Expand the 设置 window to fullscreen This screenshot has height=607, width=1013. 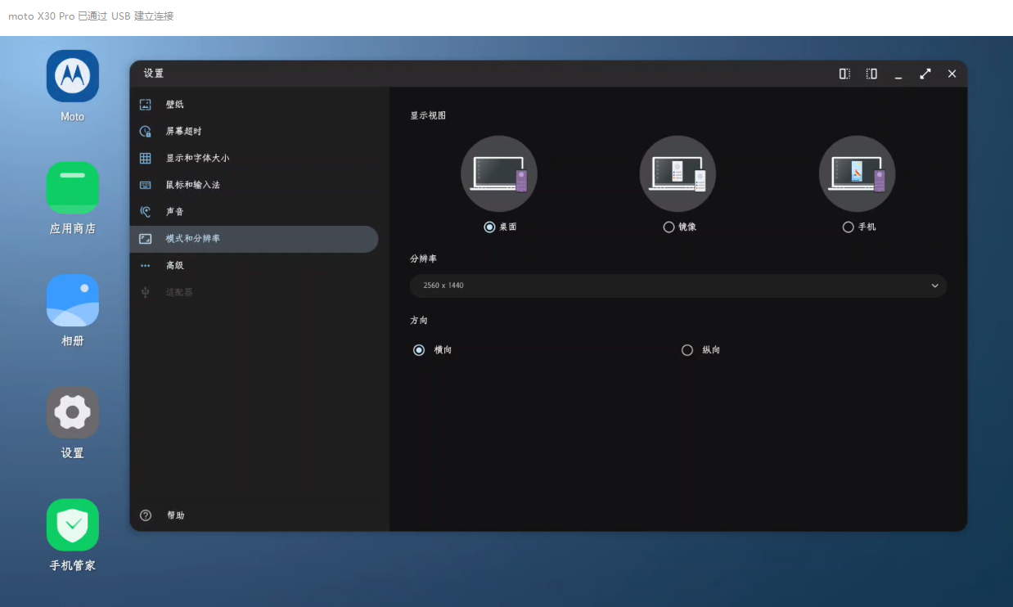pyautogui.click(x=925, y=74)
